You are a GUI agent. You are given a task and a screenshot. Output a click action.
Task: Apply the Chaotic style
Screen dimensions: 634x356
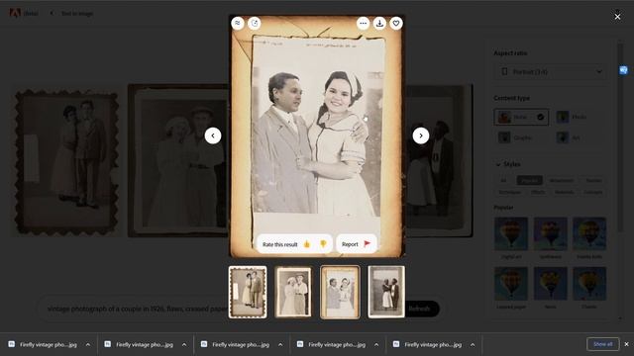tap(589, 284)
